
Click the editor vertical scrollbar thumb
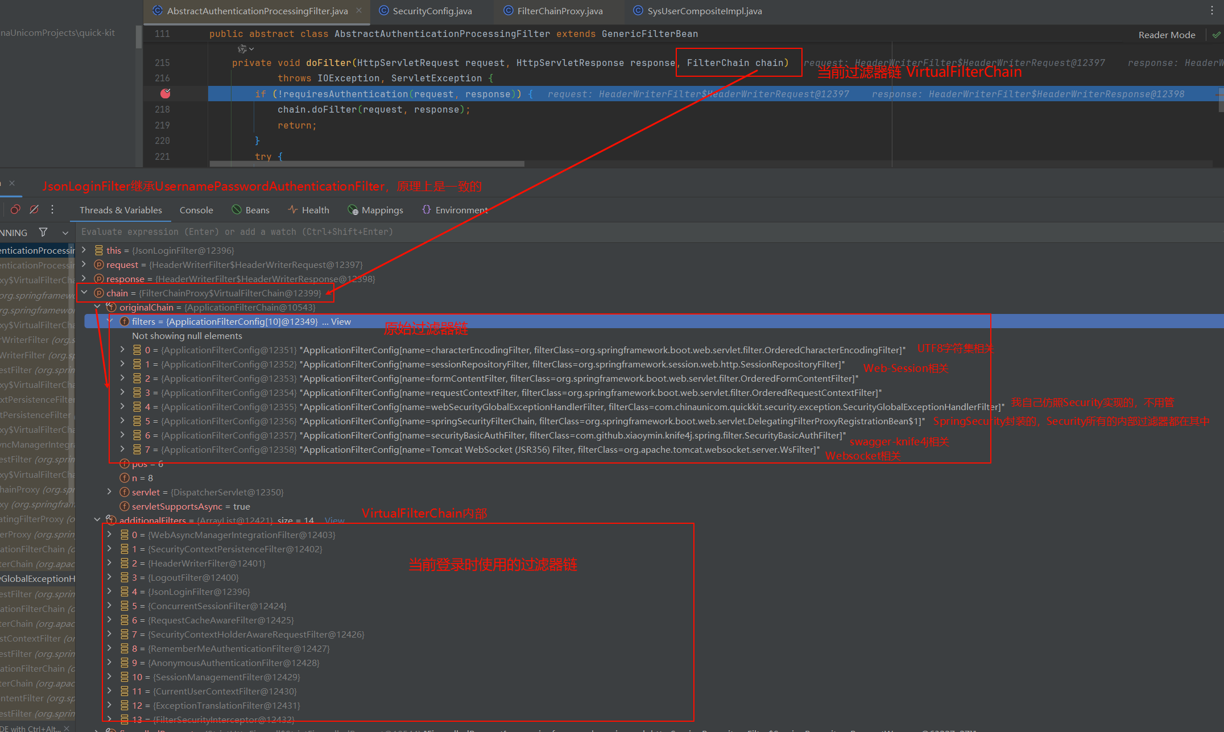[1221, 100]
